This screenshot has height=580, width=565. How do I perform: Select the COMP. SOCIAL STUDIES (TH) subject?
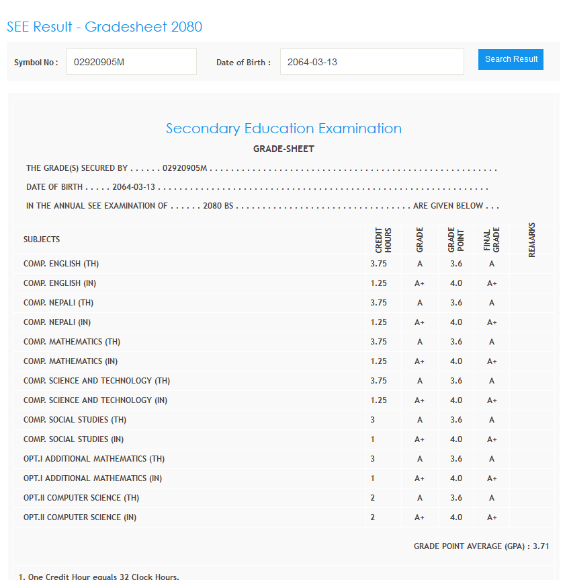[x=75, y=420]
